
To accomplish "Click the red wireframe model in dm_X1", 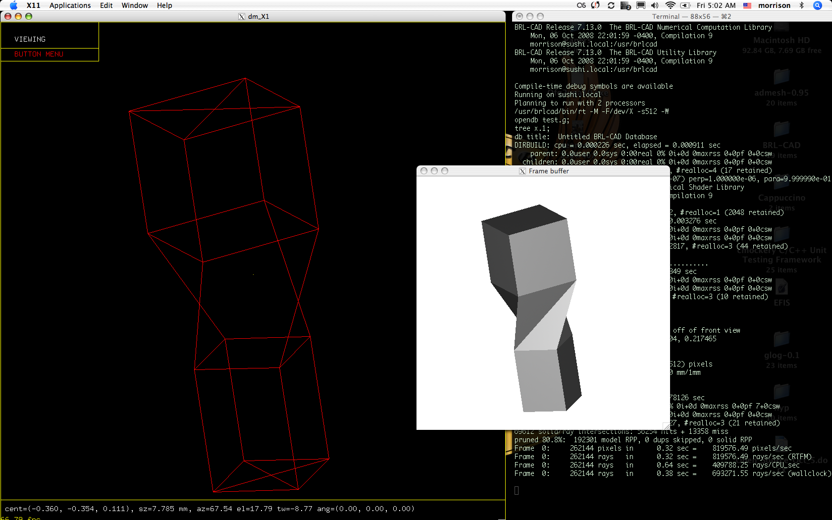I will click(x=229, y=285).
